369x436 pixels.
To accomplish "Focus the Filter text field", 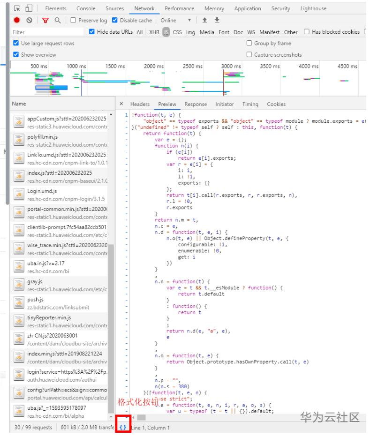I will click(x=47, y=32).
